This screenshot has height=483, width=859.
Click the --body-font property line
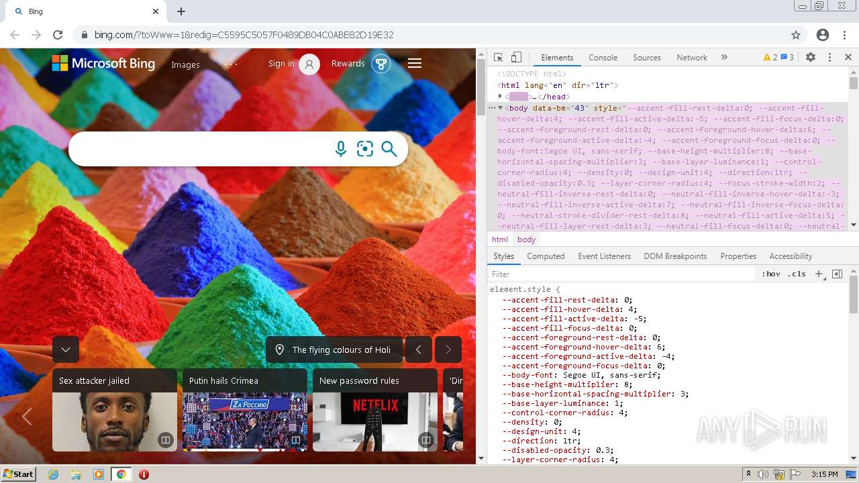[x=581, y=375]
